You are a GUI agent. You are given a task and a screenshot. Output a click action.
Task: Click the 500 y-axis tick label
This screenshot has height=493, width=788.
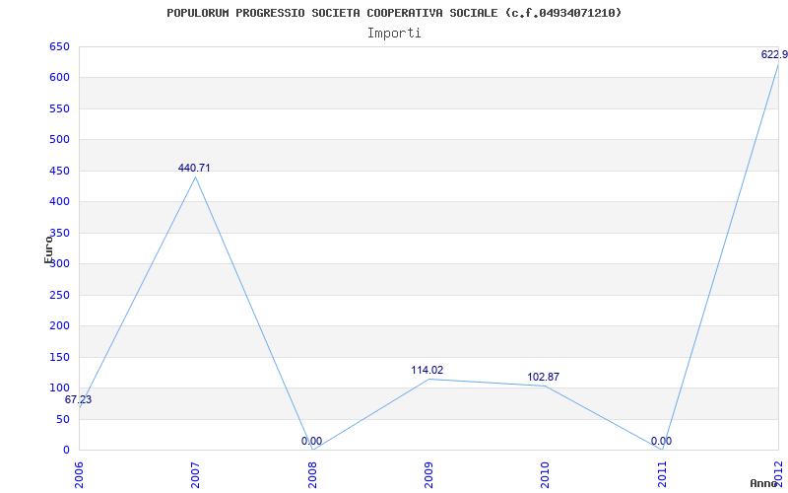click(59, 139)
